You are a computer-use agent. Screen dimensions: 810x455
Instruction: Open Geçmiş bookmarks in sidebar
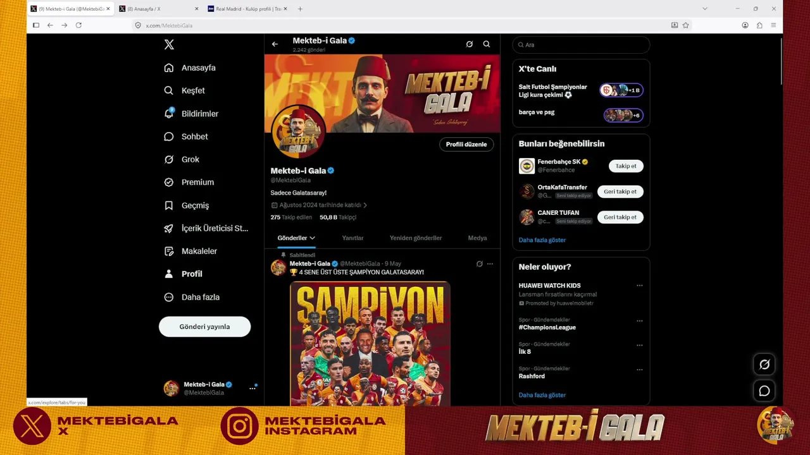[186, 205]
